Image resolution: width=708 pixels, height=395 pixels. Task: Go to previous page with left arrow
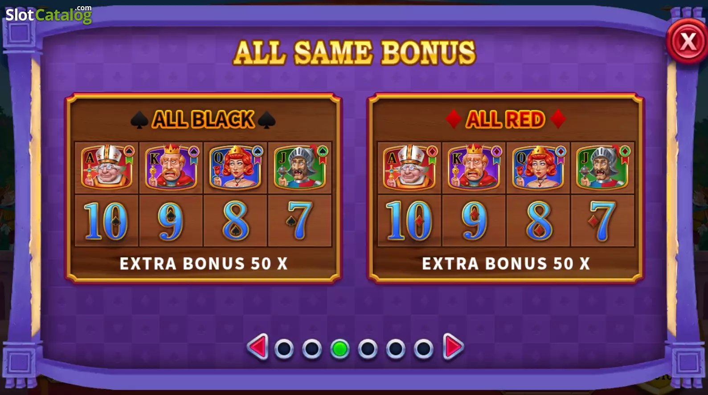pyautogui.click(x=258, y=346)
